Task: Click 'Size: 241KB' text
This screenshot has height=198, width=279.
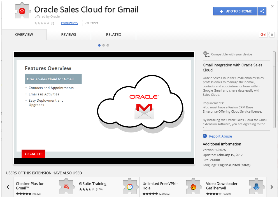Action: click(x=211, y=160)
